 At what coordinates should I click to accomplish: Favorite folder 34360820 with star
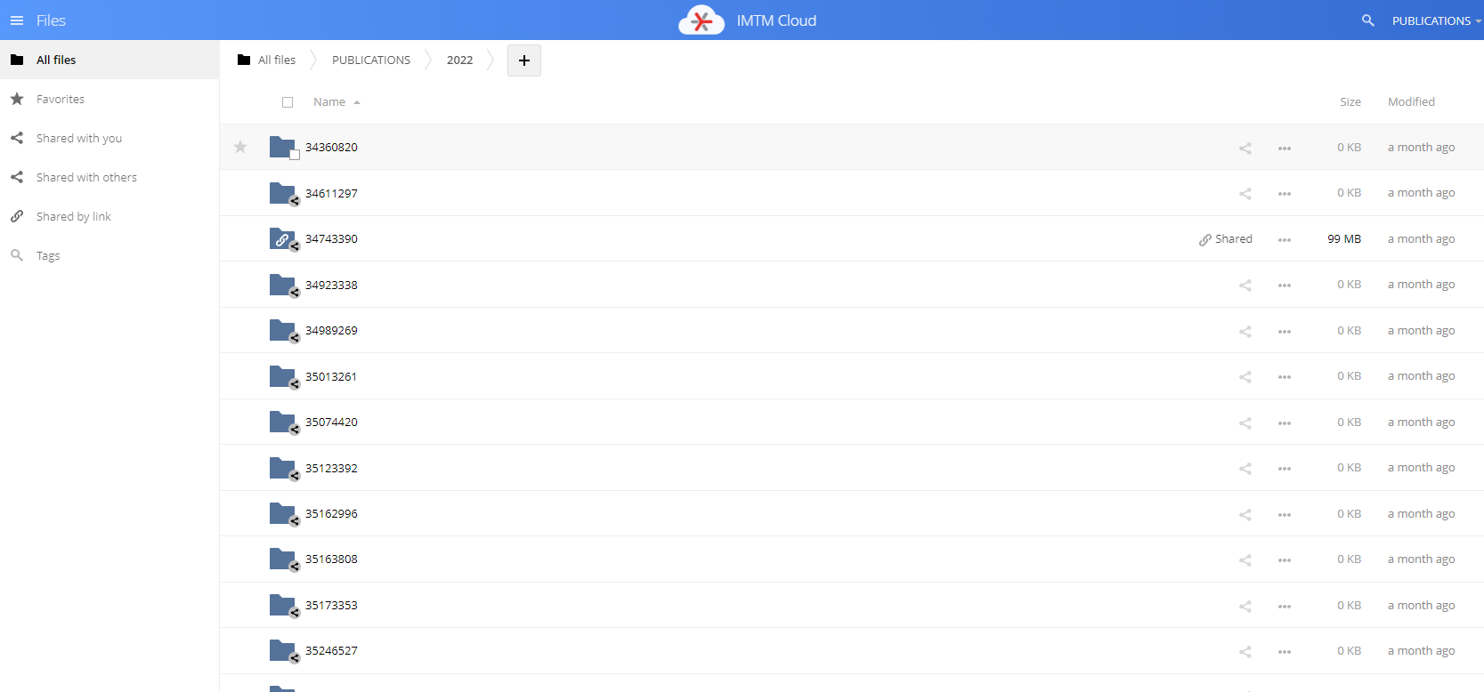tap(240, 147)
